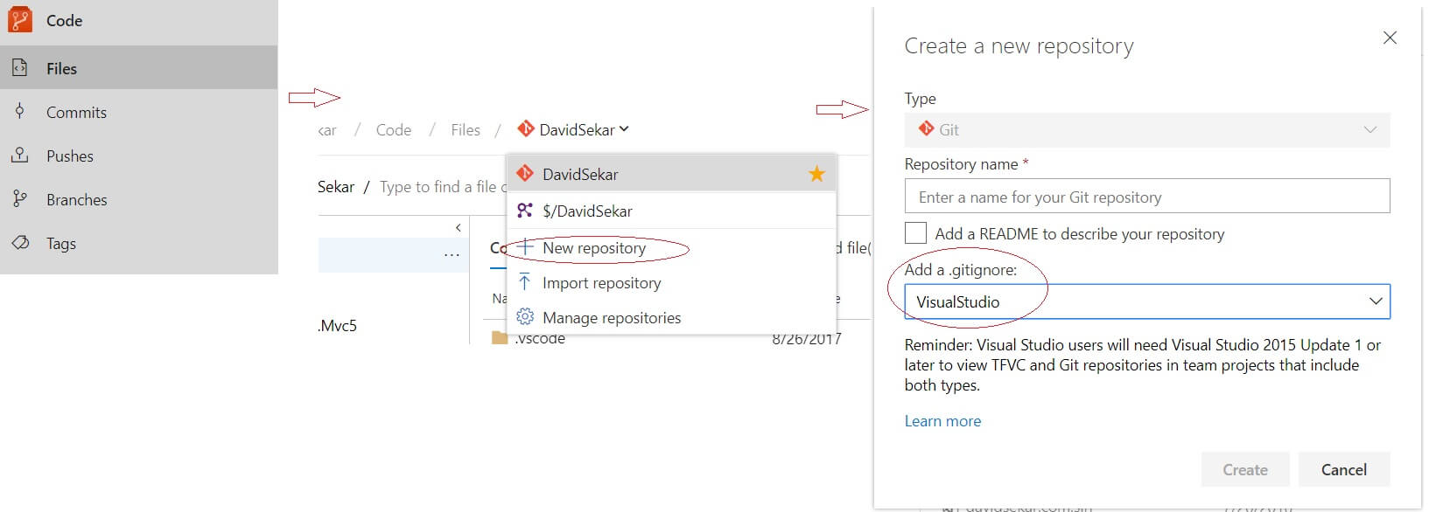The width and height of the screenshot is (1429, 512).
Task: Click Git icon beside DavidSekar breadcrumb
Action: [525, 129]
